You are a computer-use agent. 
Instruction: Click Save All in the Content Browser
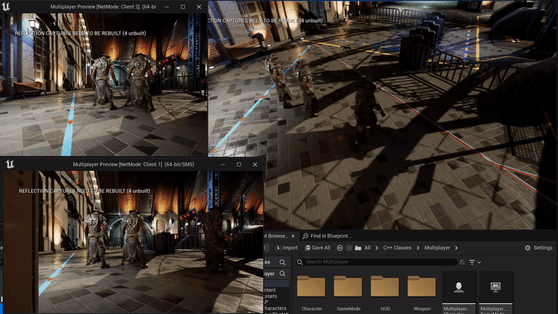tap(317, 248)
